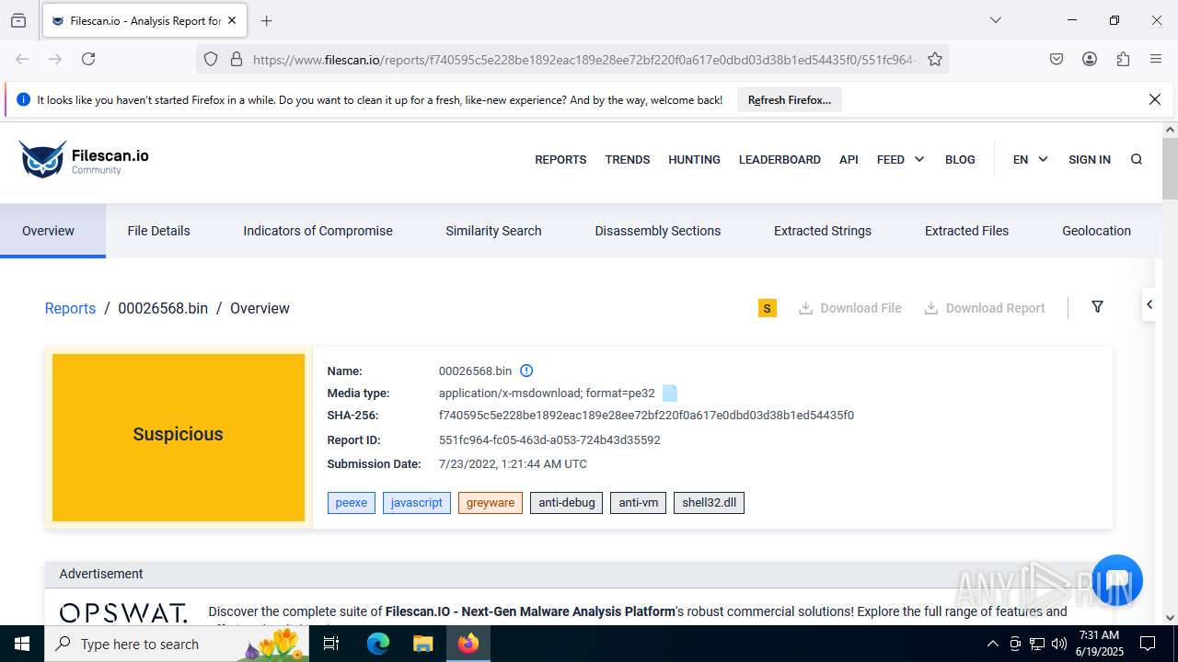Open the Firefox View icon in the tab bar
This screenshot has height=662, width=1178.
coord(18,20)
